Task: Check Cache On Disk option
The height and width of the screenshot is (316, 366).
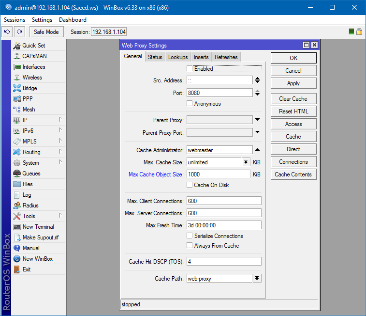Action: point(190,185)
